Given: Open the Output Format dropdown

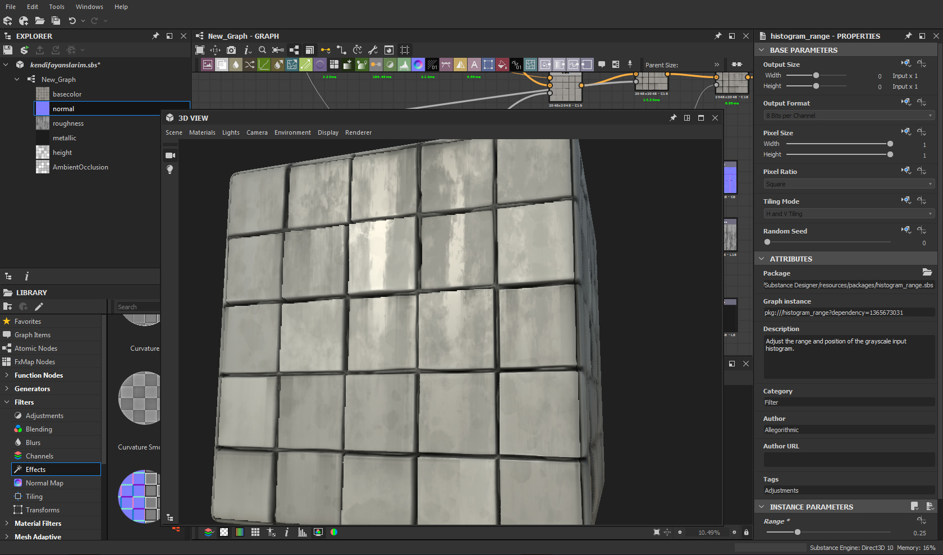Looking at the screenshot, I should point(848,115).
